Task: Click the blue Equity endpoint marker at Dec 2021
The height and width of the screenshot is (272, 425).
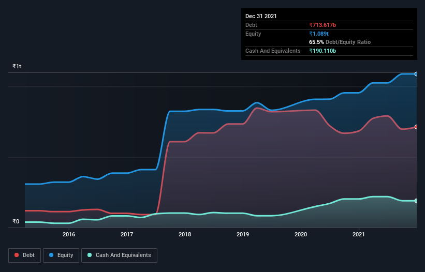Action: click(416, 74)
